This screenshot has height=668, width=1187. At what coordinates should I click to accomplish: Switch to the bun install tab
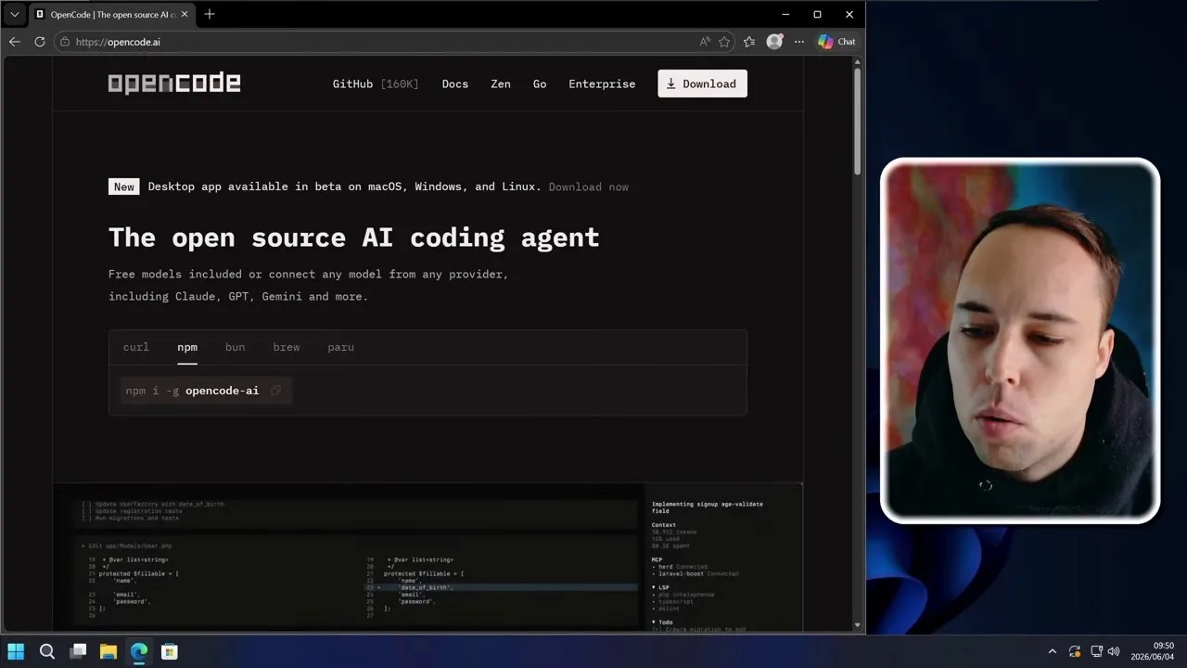235,347
